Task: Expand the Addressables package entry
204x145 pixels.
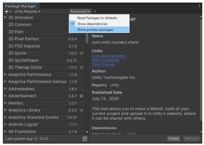Action: 5,89
